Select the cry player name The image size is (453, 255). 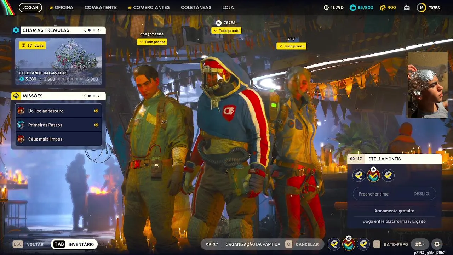coord(291,38)
